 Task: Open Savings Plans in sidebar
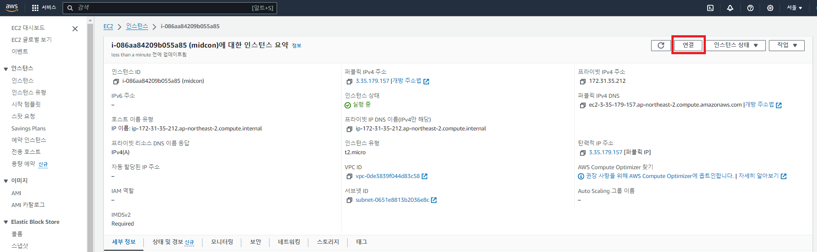(28, 129)
